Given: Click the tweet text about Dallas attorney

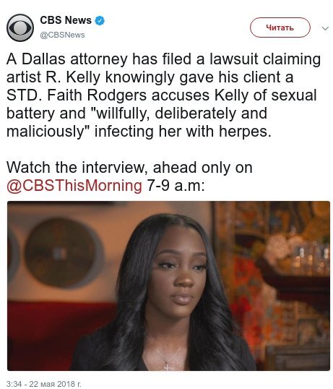Looking at the screenshot, I should [163, 95].
